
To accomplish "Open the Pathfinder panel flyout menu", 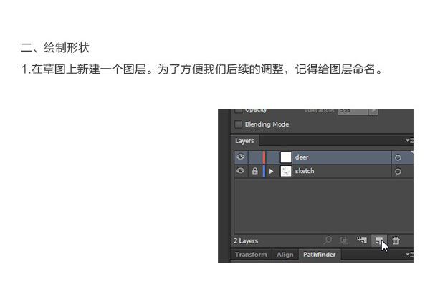I will click(409, 255).
